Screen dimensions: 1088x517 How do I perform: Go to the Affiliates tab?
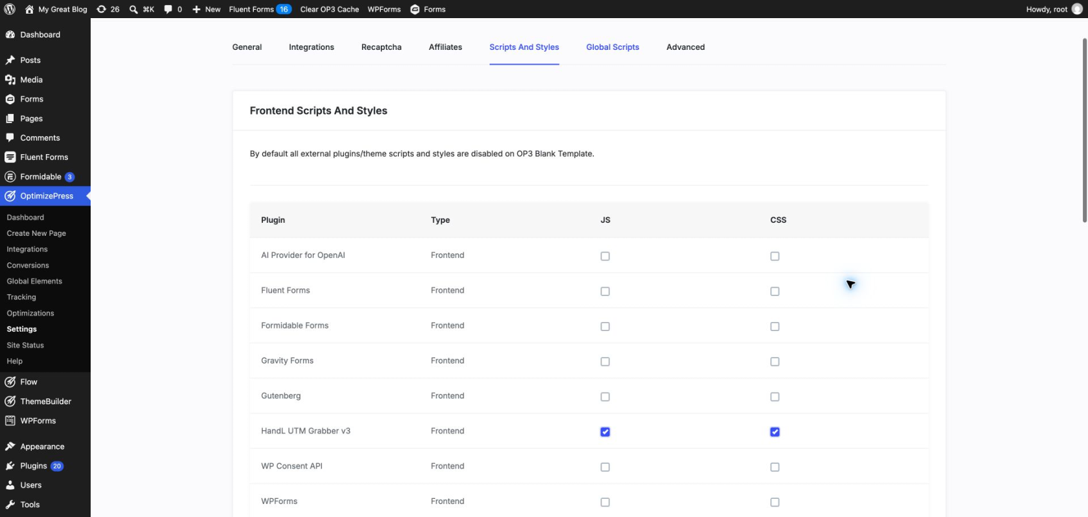point(446,47)
